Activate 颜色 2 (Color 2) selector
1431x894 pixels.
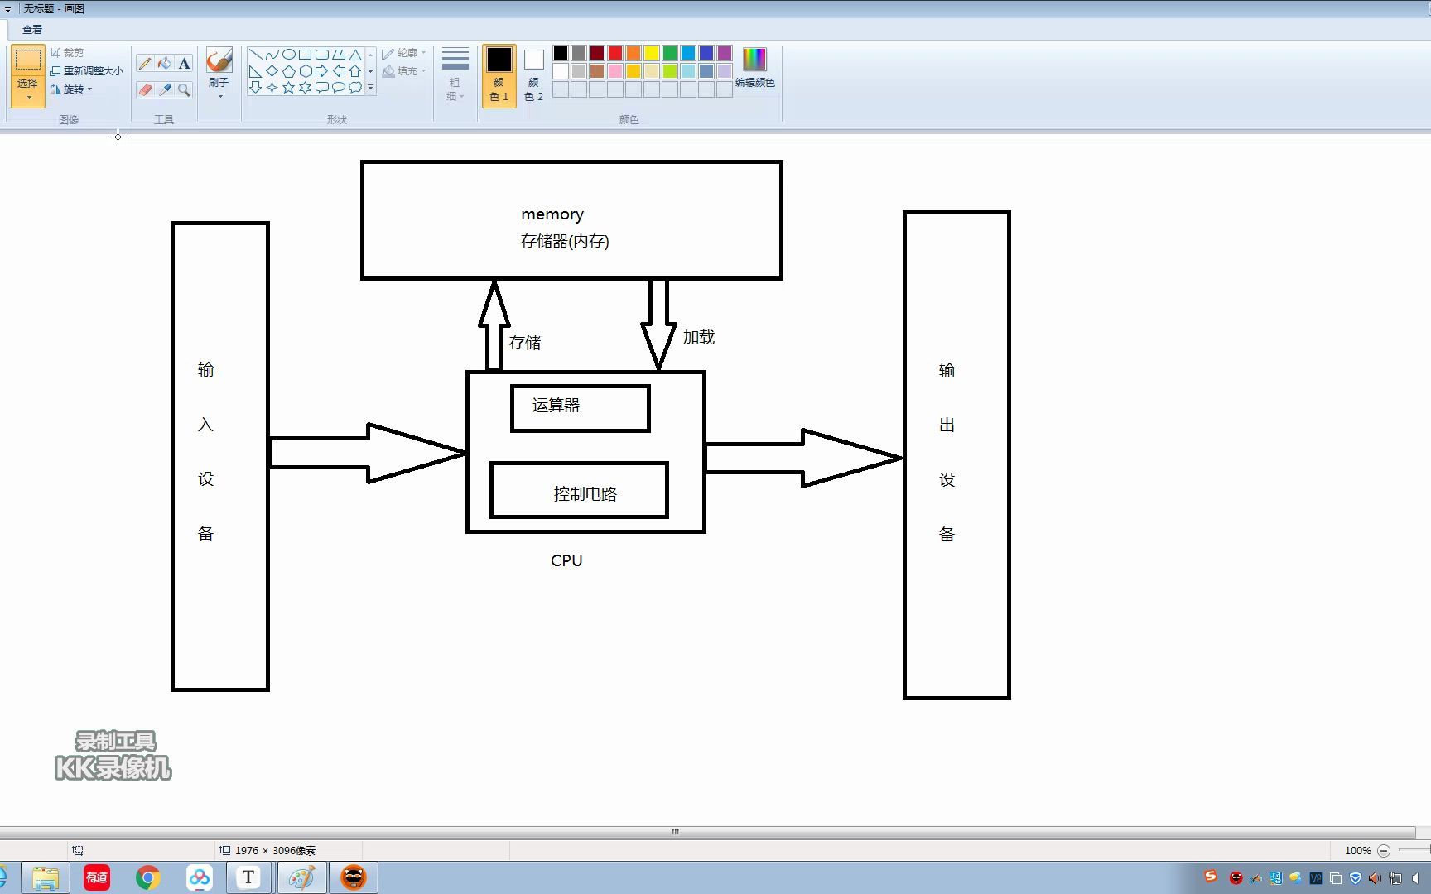(534, 74)
